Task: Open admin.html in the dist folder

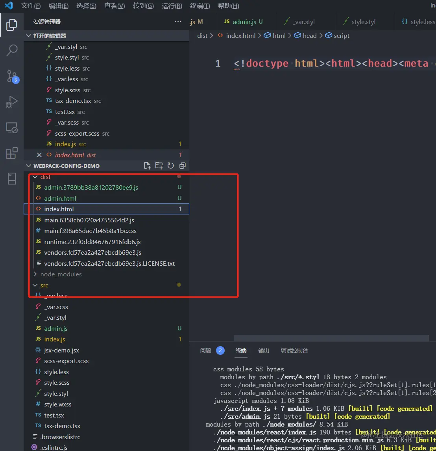Action: 106,198
